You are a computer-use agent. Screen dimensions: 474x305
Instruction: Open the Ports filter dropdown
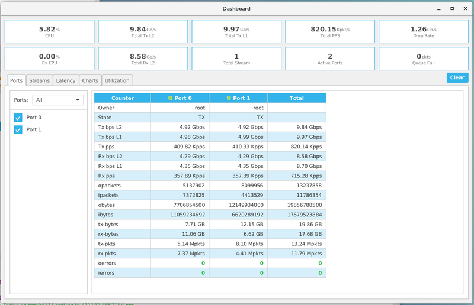click(x=58, y=100)
